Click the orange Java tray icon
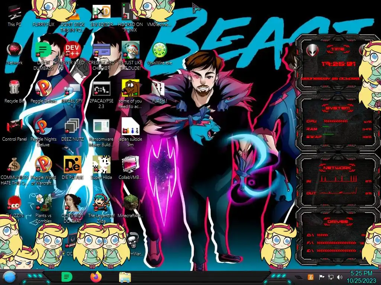 pos(310,277)
